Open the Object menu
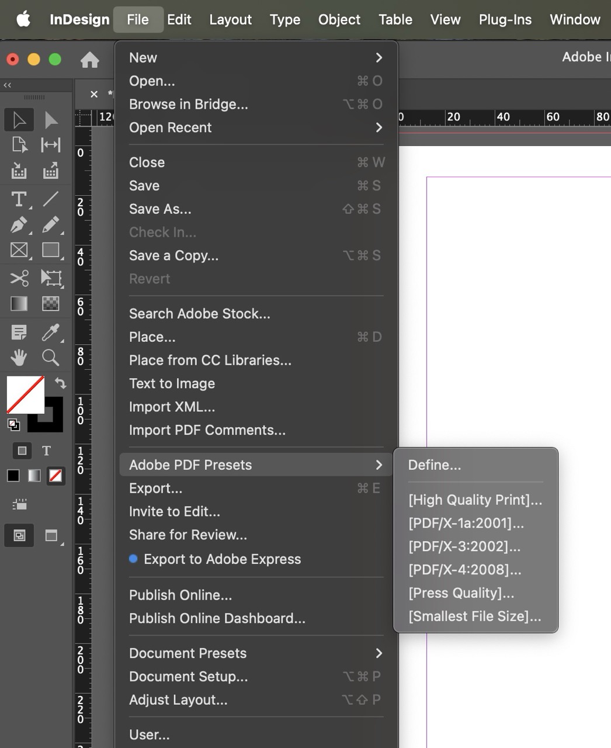This screenshot has height=748, width=611. click(339, 19)
